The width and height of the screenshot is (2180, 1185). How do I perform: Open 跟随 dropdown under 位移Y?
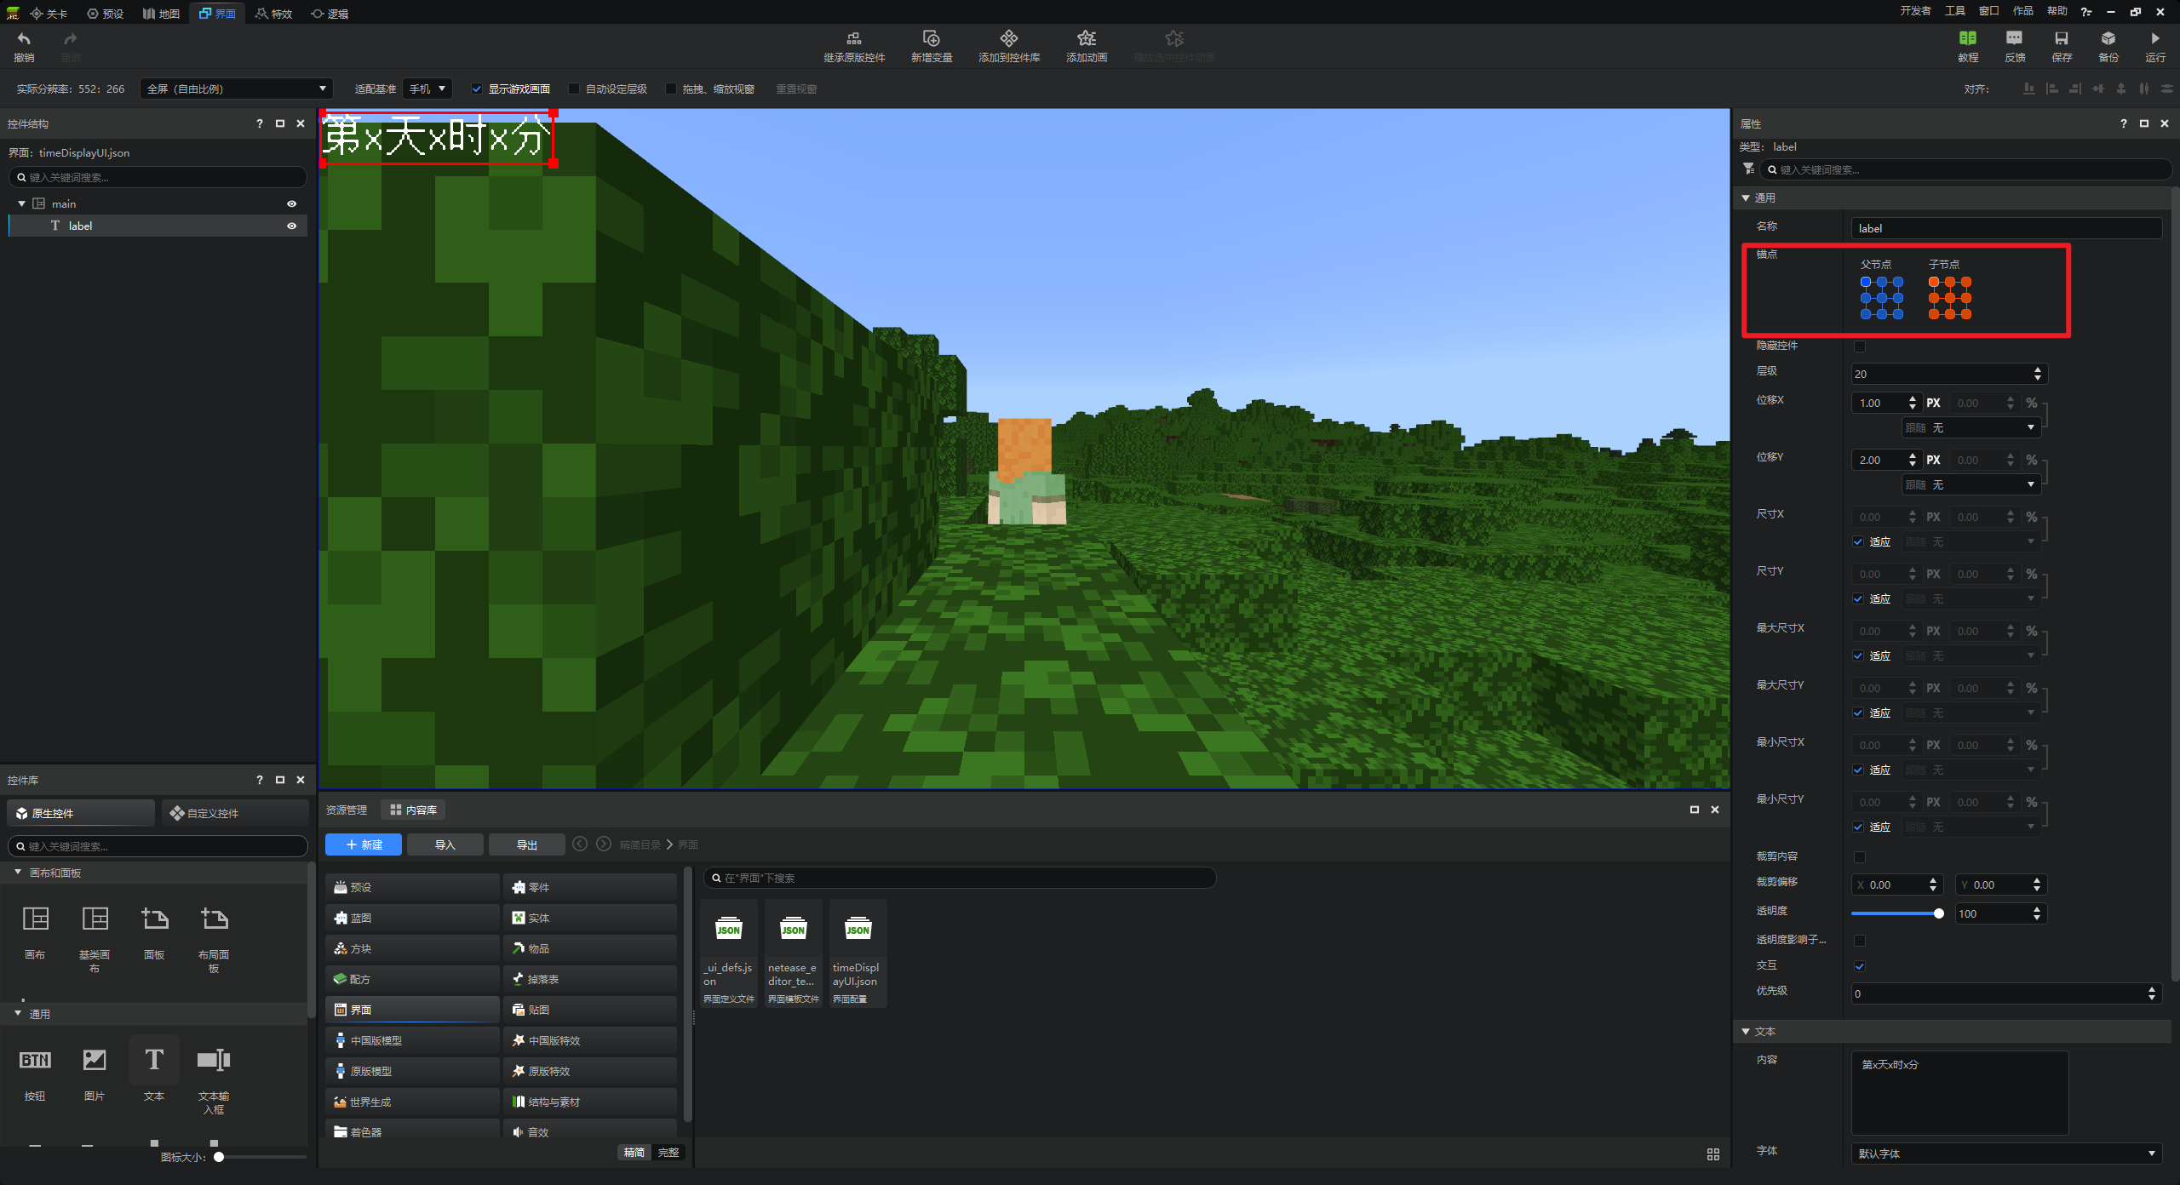(1971, 484)
